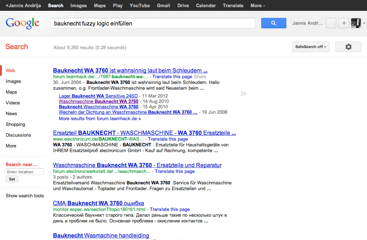Select Videos in the left sidebar
The width and height of the screenshot is (367, 240).
click(x=13, y=103)
